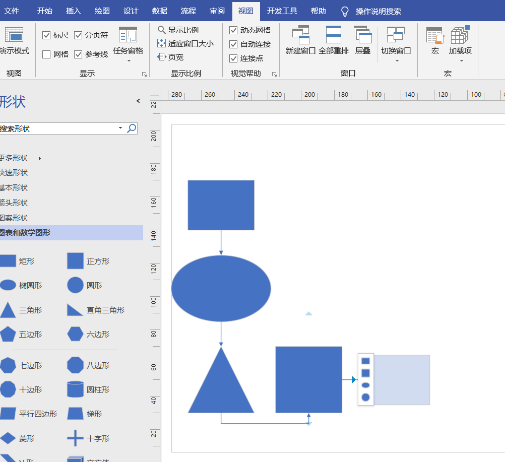Open Add-ons (加载项) menu
This screenshot has height=462, width=505.
click(x=460, y=44)
